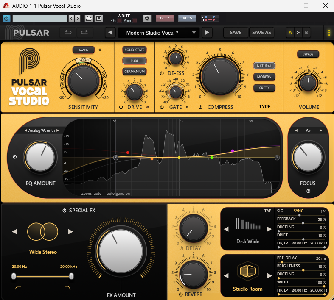This screenshot has width=334, height=300.
Task: Select next EQ profile after Analog Warmth
Action: point(58,131)
